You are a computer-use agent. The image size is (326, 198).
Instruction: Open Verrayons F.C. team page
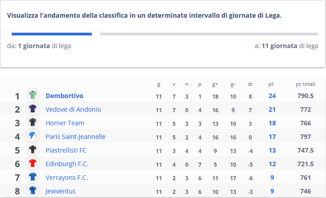67,178
